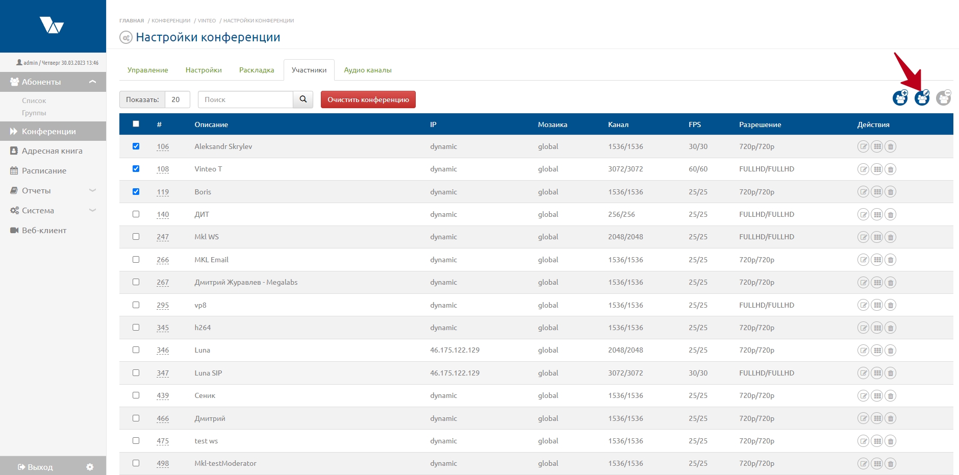Edit participant ДИТ
The image size is (959, 475).
[863, 214]
